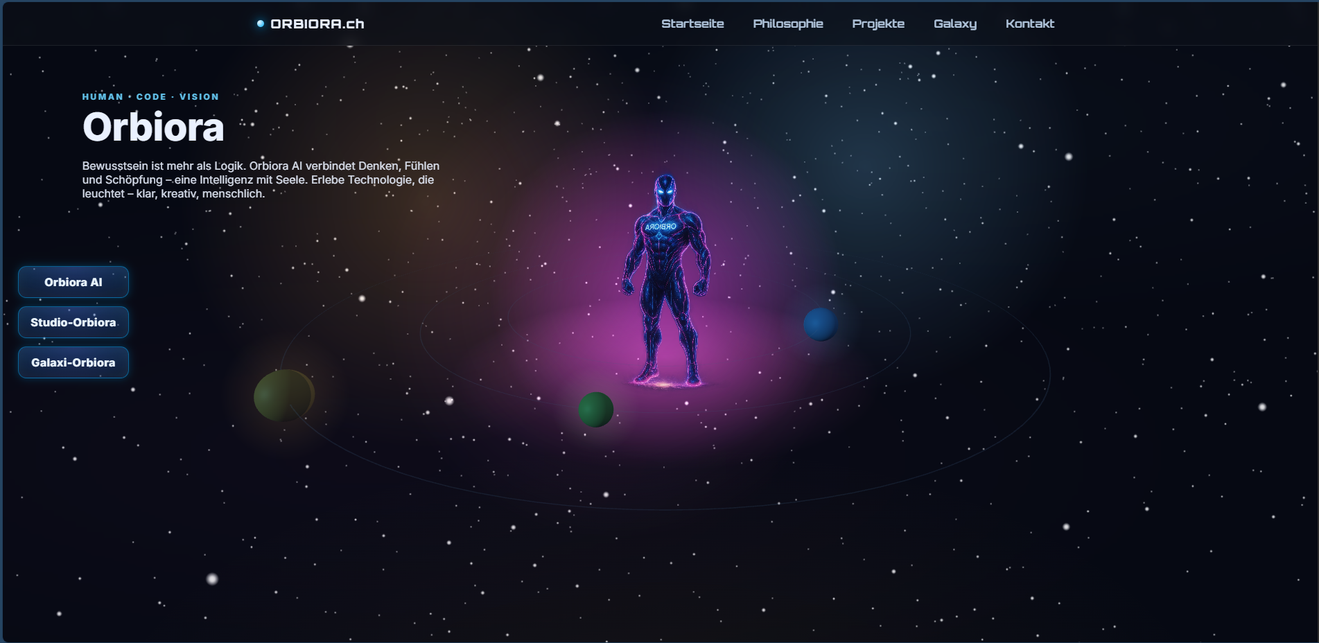Click the HUMAN · CODE · VISION tagline
The image size is (1319, 643).
point(150,97)
